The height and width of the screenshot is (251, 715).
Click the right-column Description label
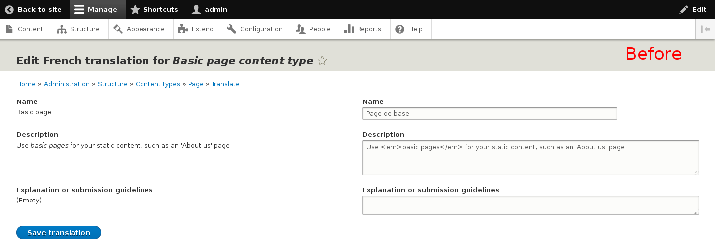click(x=383, y=135)
